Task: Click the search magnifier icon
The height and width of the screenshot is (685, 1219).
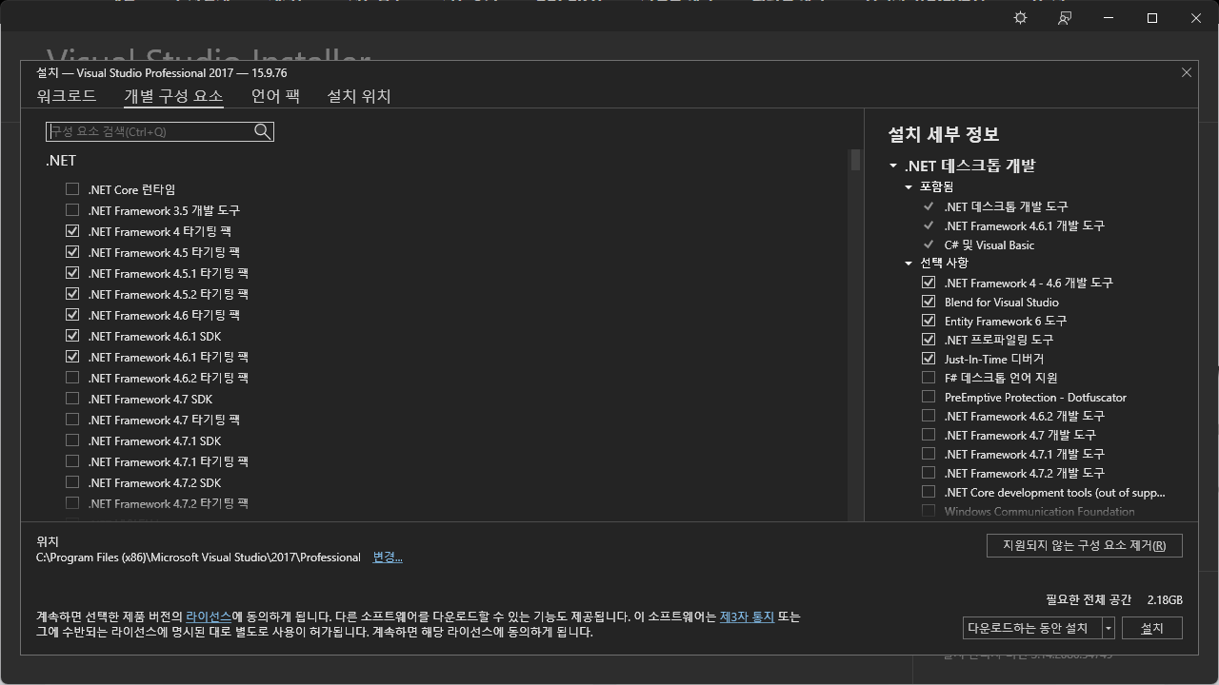Action: [x=263, y=131]
